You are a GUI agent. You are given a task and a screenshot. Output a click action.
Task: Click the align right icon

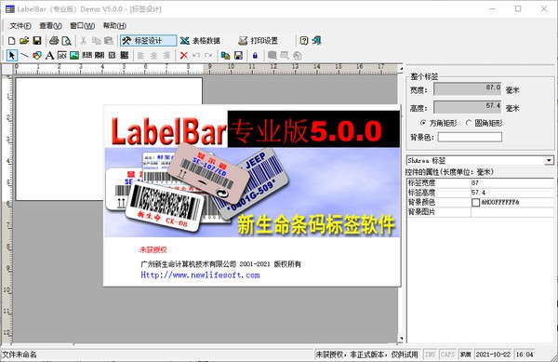(166, 56)
